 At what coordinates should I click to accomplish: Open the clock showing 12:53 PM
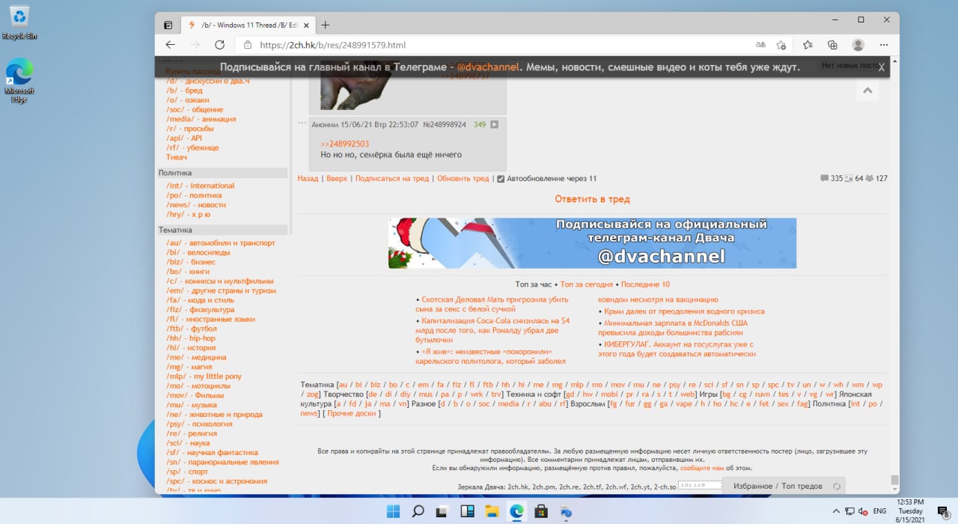coord(910,511)
